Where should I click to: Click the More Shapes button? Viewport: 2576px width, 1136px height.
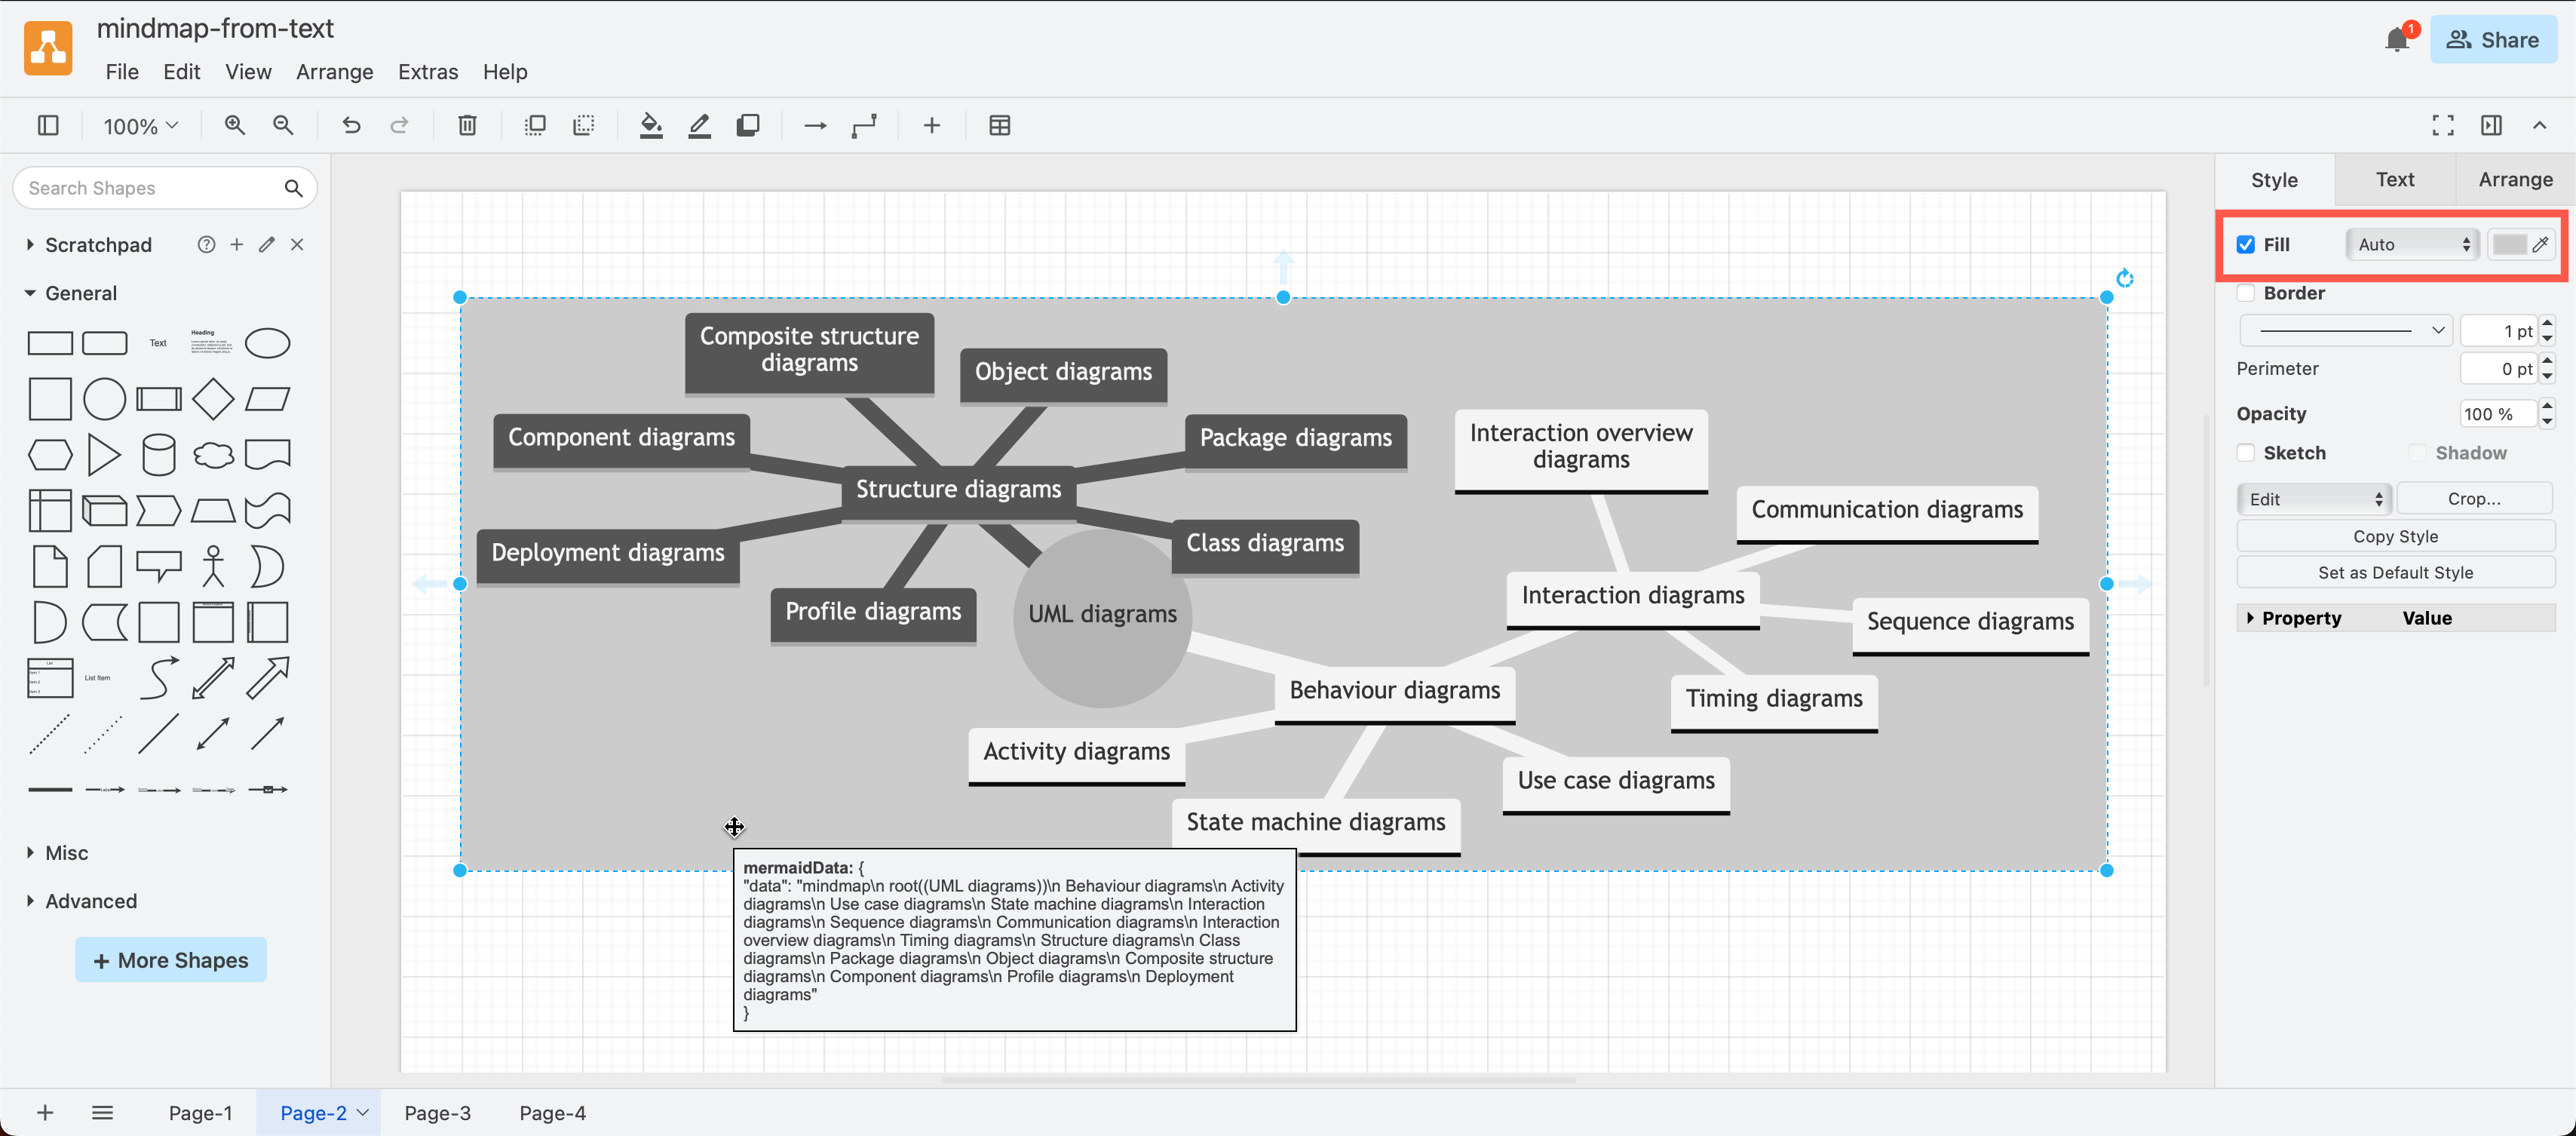pyautogui.click(x=170, y=959)
